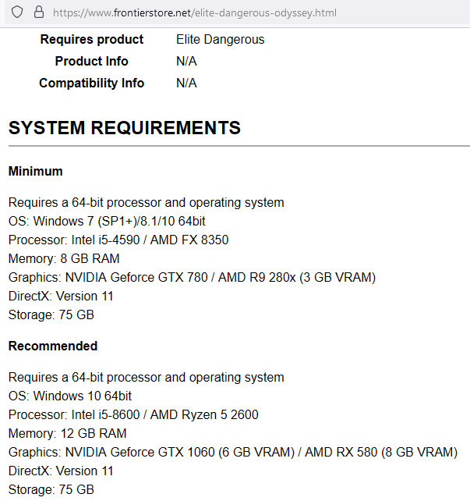Select the Elite Dangerous product value
The image size is (470, 501).
point(220,40)
